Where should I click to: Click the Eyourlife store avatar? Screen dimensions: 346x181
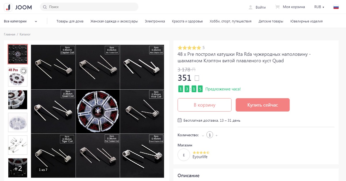(x=184, y=155)
